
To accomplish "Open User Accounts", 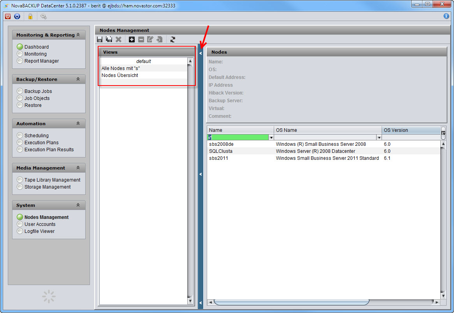I will (36, 224).
